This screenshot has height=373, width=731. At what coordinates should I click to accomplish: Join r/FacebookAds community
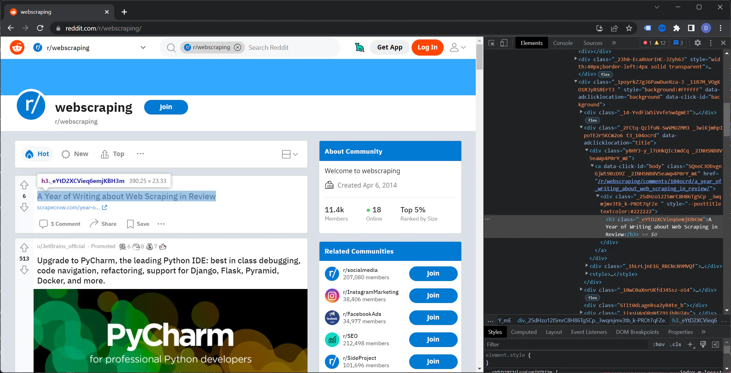[433, 317]
